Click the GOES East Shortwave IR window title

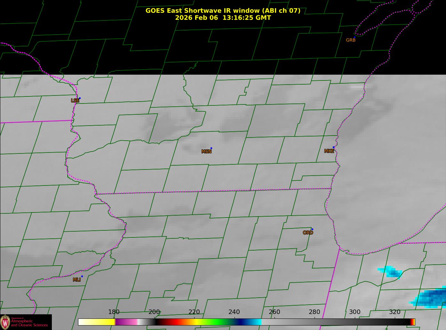pos(223,11)
